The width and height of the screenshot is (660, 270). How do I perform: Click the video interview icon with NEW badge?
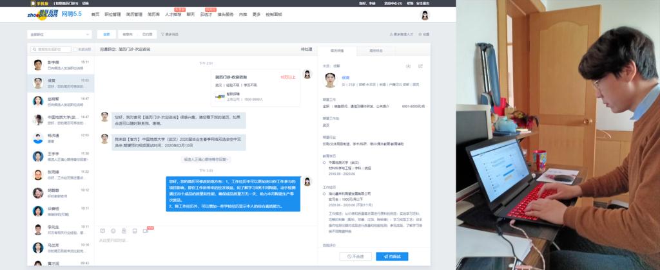pos(146,230)
